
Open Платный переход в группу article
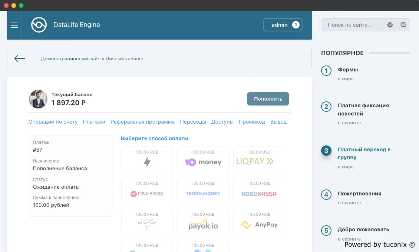click(x=364, y=153)
